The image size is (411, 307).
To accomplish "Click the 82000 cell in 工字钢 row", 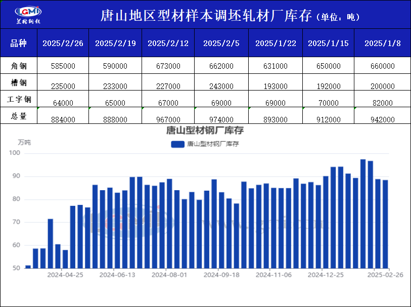I will (x=382, y=103).
